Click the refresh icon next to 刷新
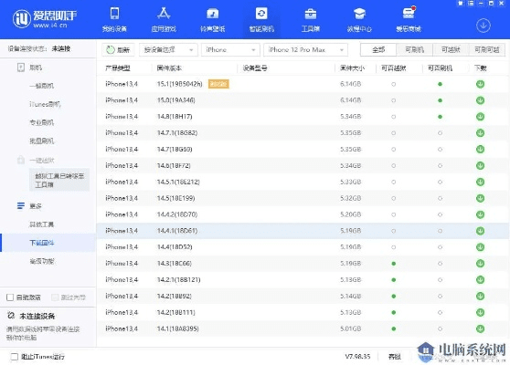The image size is (510, 365). click(x=111, y=49)
